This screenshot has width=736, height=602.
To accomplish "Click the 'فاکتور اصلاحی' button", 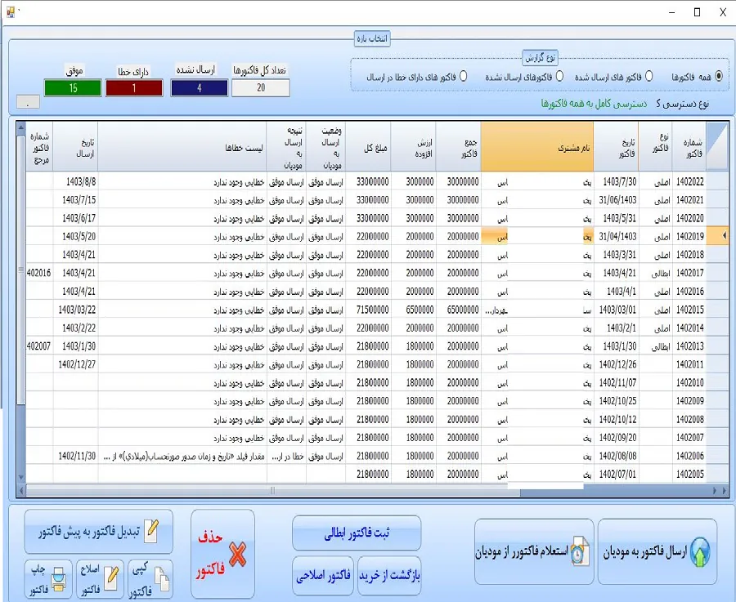I will pos(323,575).
